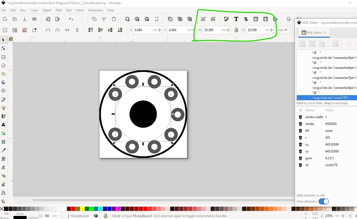
Task: Toggle width-height ratio lock
Action: (236, 30)
